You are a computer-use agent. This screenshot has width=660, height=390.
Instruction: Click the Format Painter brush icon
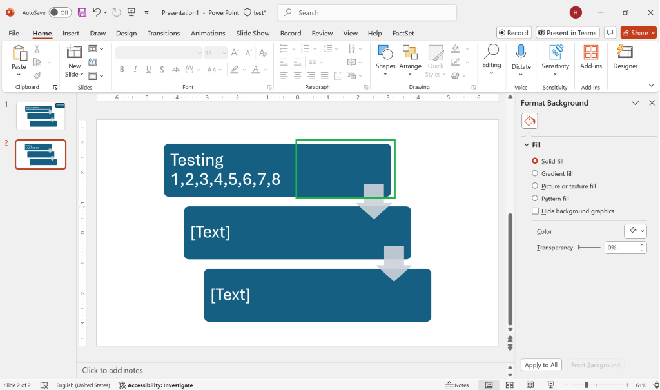(x=37, y=75)
